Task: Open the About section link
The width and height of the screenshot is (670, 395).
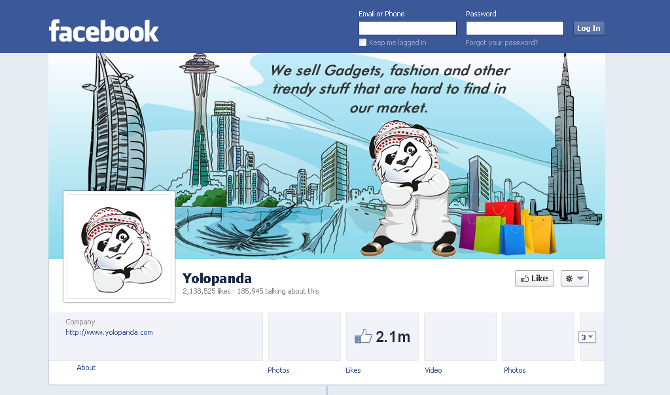Action: pyautogui.click(x=86, y=368)
